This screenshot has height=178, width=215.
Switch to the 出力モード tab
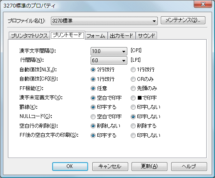[x=121, y=36]
